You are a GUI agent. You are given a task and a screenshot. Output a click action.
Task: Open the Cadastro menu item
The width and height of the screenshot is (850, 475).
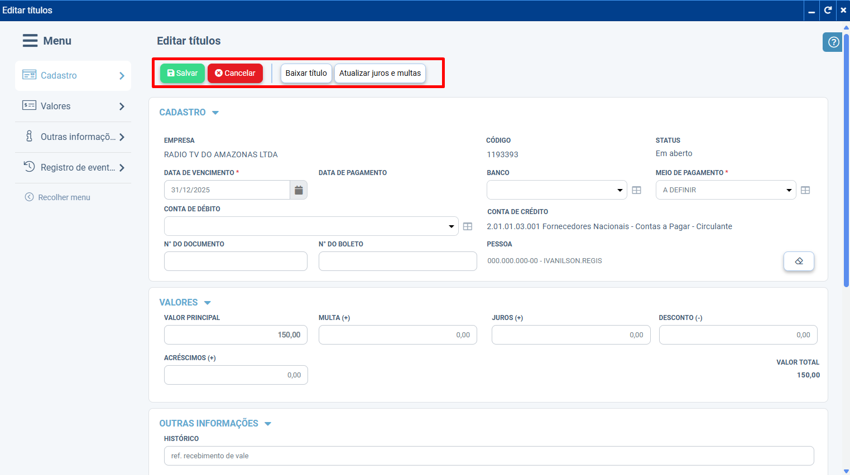click(x=73, y=76)
